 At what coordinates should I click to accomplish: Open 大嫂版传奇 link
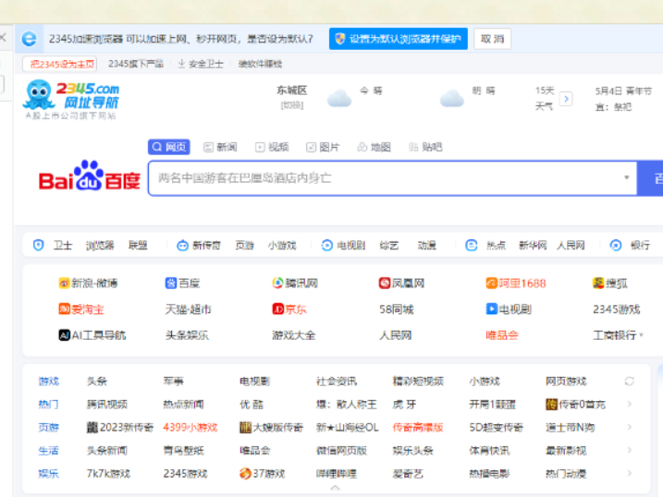pos(272,428)
